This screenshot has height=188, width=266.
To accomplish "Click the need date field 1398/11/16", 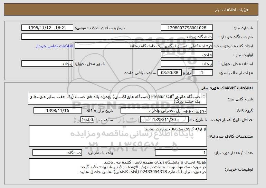I will coord(58,111).
